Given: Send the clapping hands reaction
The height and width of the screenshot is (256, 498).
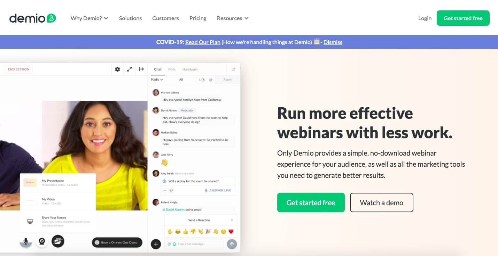Looking at the screenshot, I should pos(201,231).
